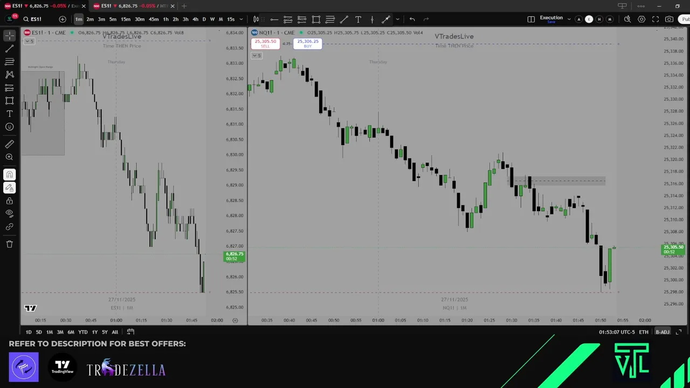Collapse the NQ1! indicator legend expander
This screenshot has height=388, width=690.
(257, 55)
